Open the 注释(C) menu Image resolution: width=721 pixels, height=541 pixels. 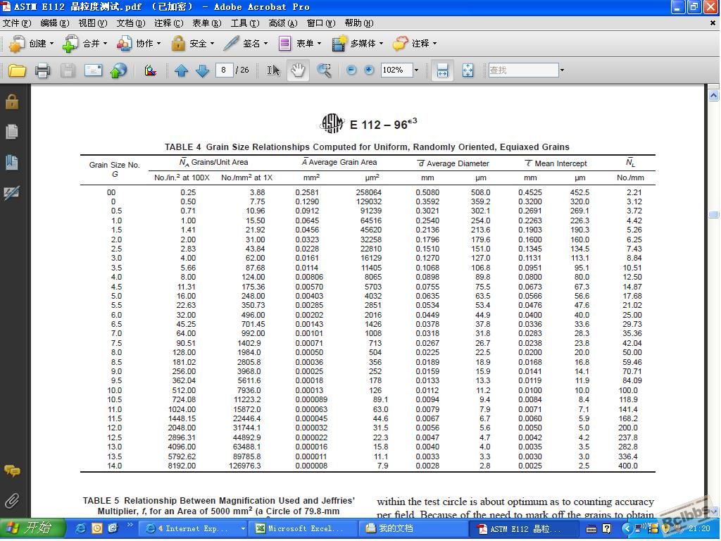(169, 23)
